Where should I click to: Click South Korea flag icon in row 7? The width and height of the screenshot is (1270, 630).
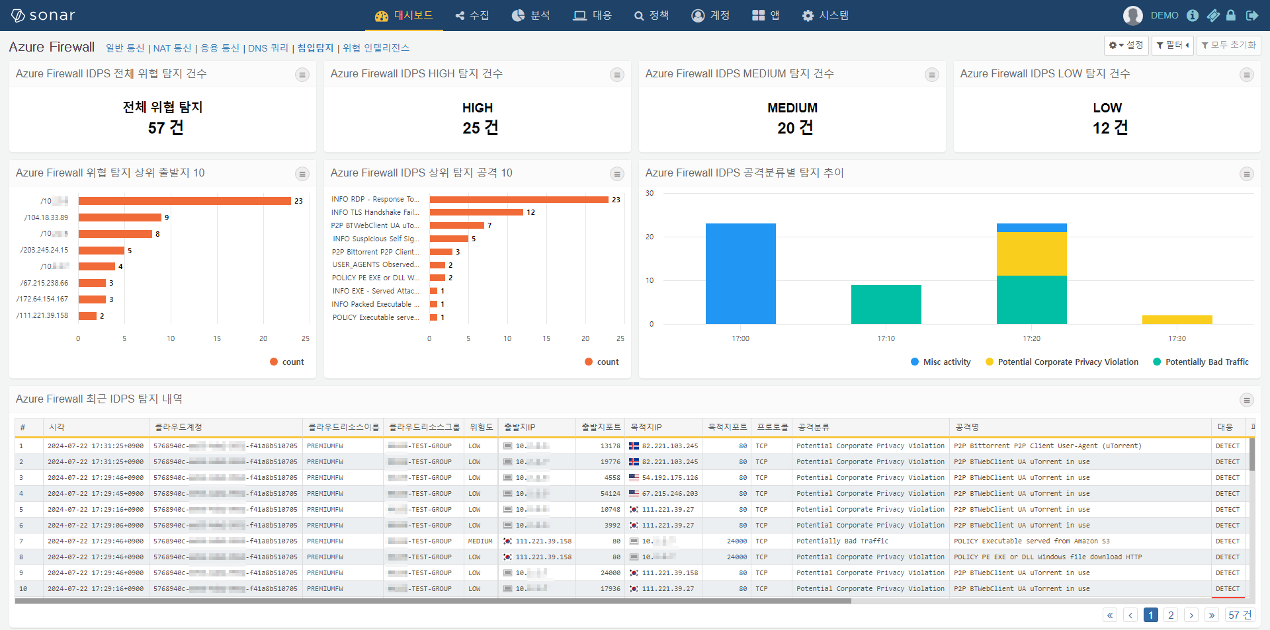tap(507, 541)
